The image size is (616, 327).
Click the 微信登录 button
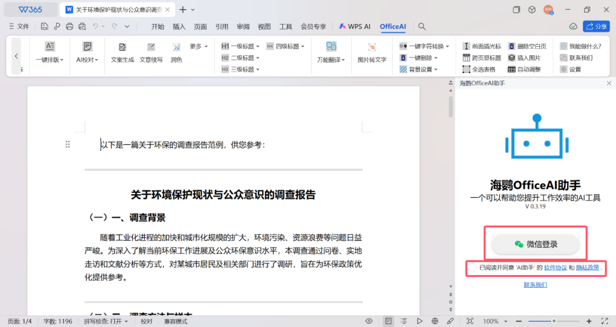tap(536, 244)
